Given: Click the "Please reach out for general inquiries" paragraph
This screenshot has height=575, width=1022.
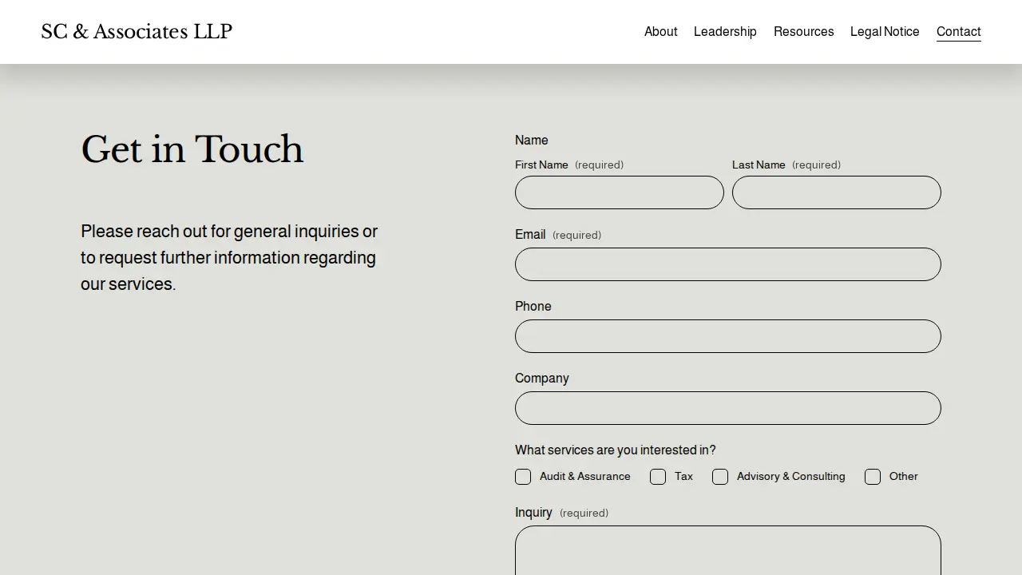Looking at the screenshot, I should (x=229, y=258).
